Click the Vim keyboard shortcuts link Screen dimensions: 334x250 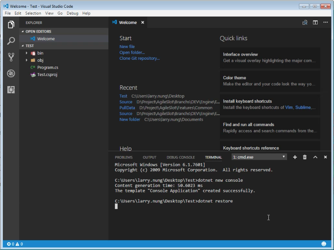tap(289, 107)
